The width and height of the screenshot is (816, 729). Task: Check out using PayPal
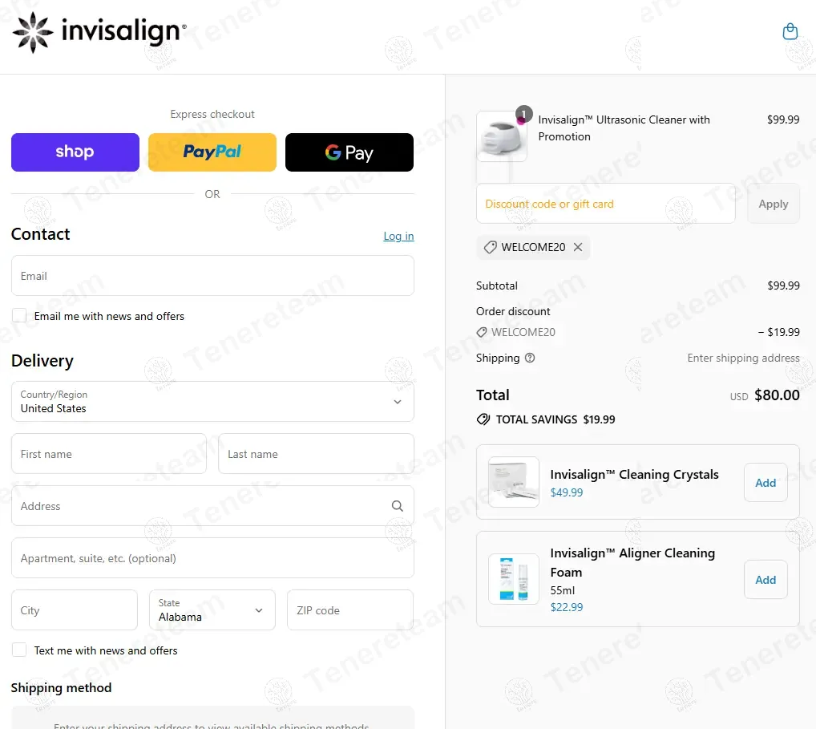point(212,152)
